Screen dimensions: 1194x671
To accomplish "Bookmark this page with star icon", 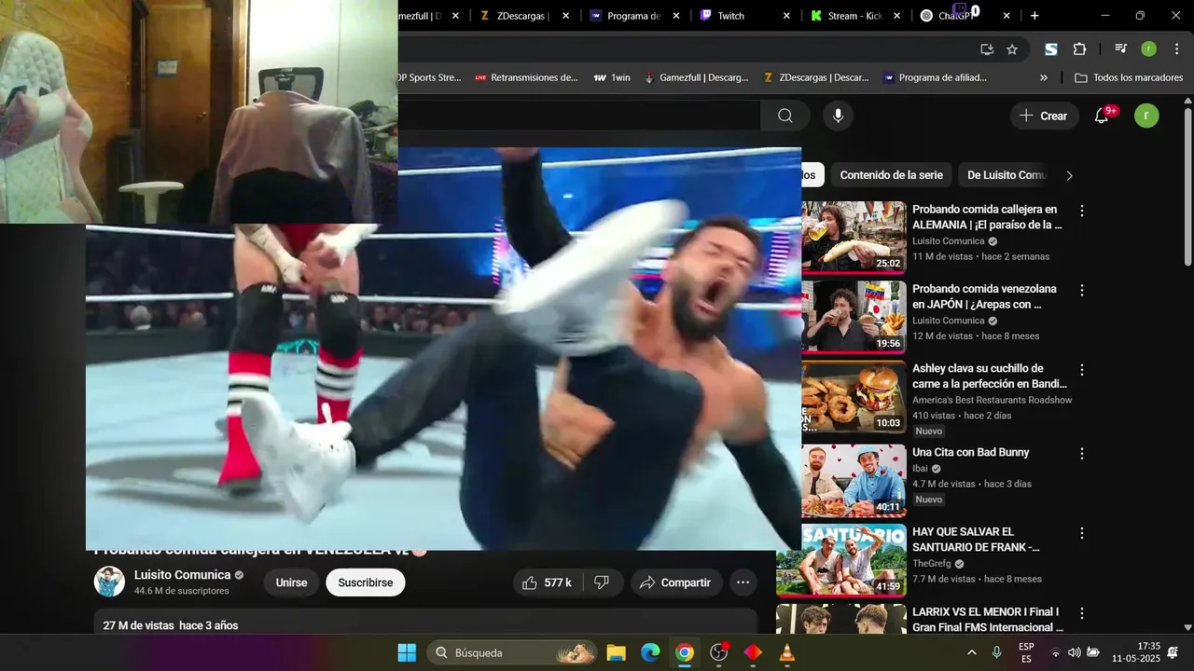I will [1012, 49].
